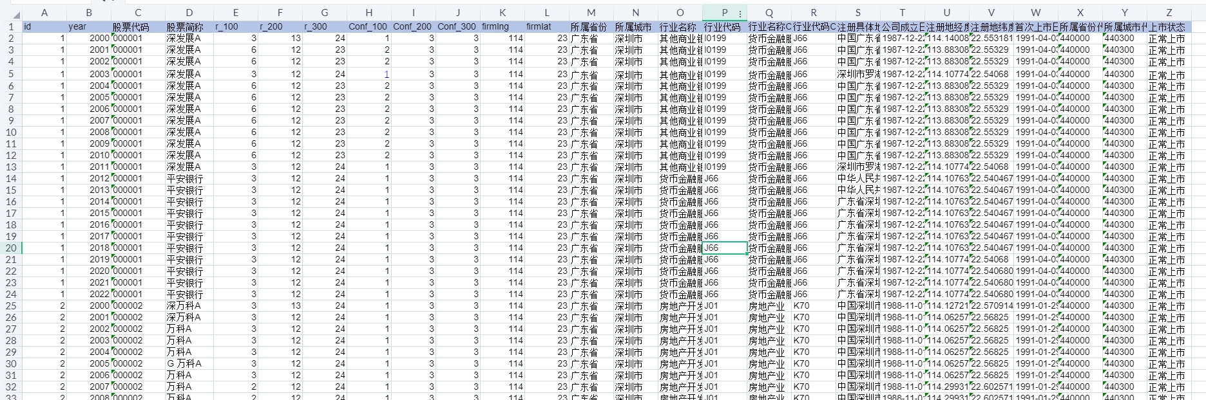The height and width of the screenshot is (400, 1206).
Task: Select the r_100 value 2 in row 32
Action: 236,387
